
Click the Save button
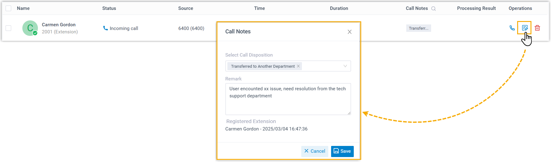tap(342, 151)
